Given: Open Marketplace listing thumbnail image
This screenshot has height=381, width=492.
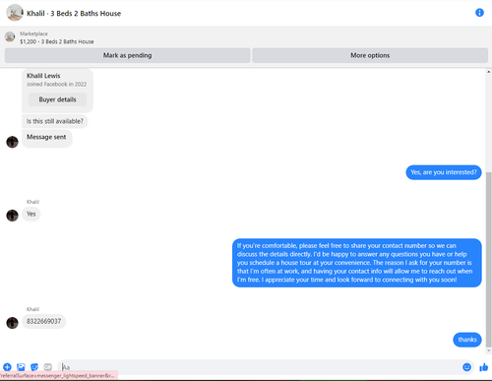Looking at the screenshot, I should (10, 37).
